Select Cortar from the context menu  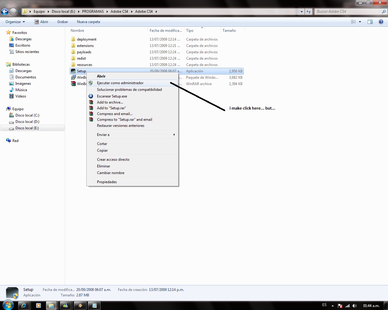132,144
